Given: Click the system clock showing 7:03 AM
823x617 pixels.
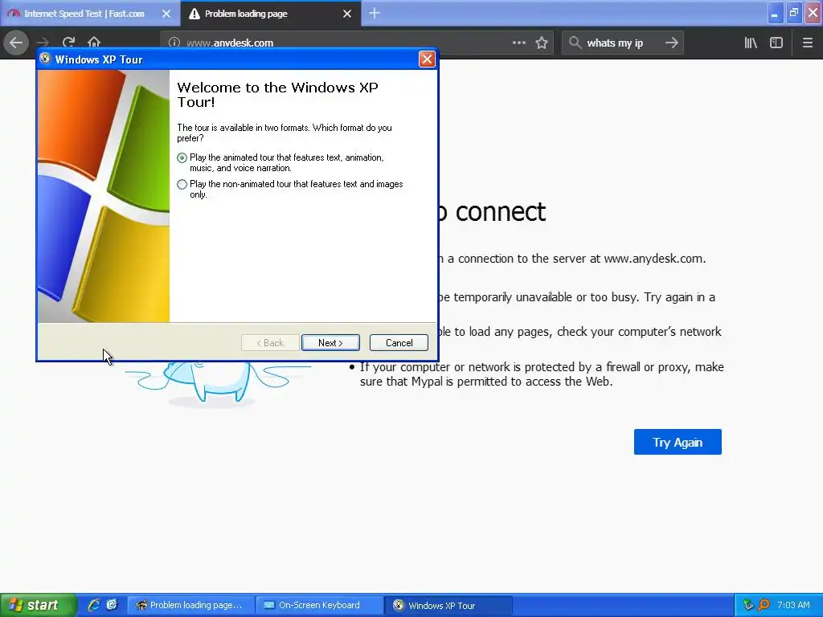Looking at the screenshot, I should coord(793,605).
